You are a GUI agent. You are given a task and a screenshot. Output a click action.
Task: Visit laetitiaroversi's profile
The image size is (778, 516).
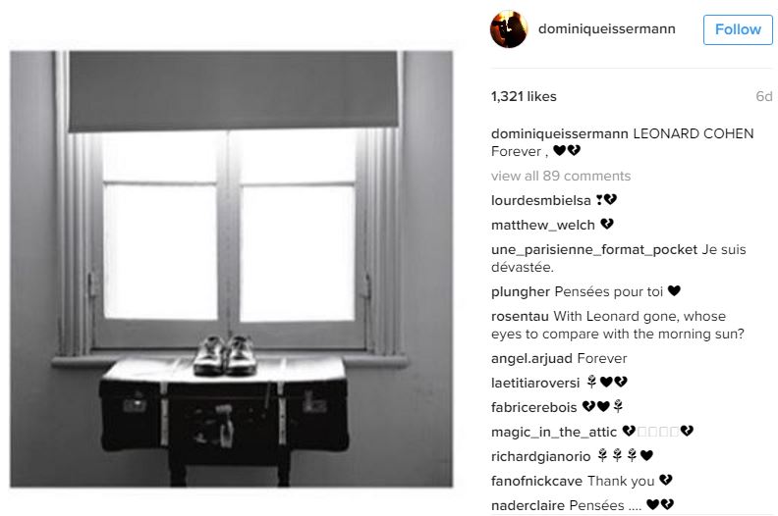[x=535, y=383]
